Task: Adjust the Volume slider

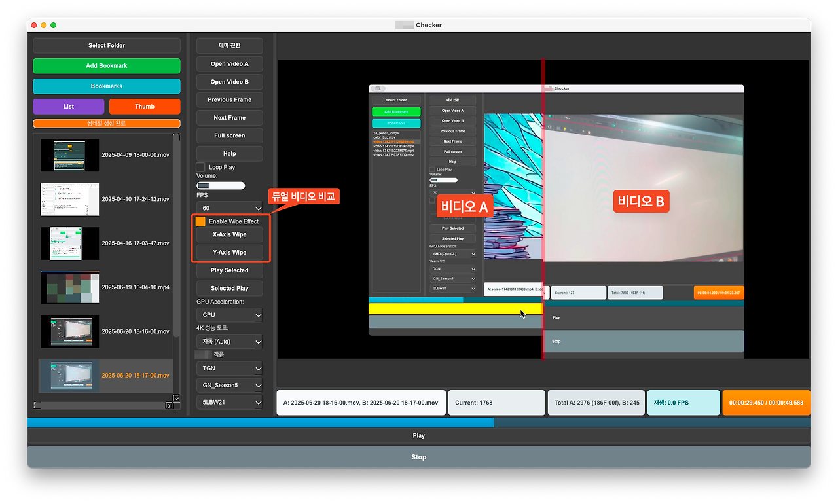Action: [x=221, y=186]
